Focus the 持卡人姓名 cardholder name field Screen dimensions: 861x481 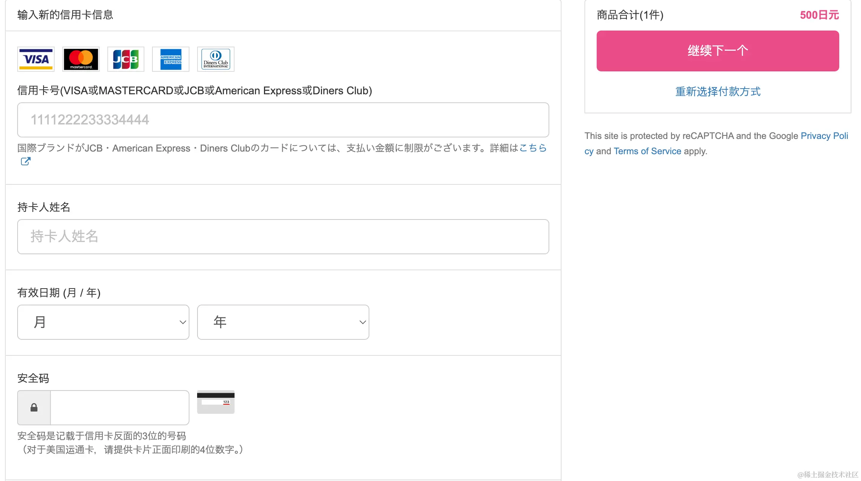283,237
